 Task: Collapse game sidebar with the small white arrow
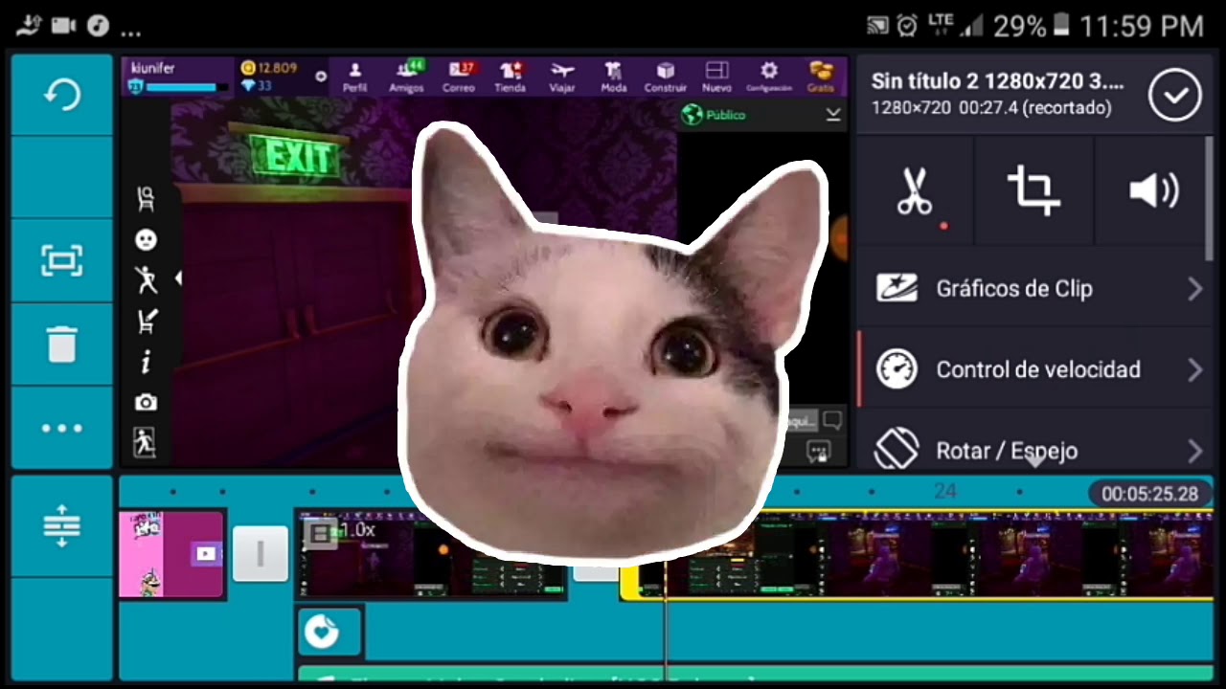[178, 278]
